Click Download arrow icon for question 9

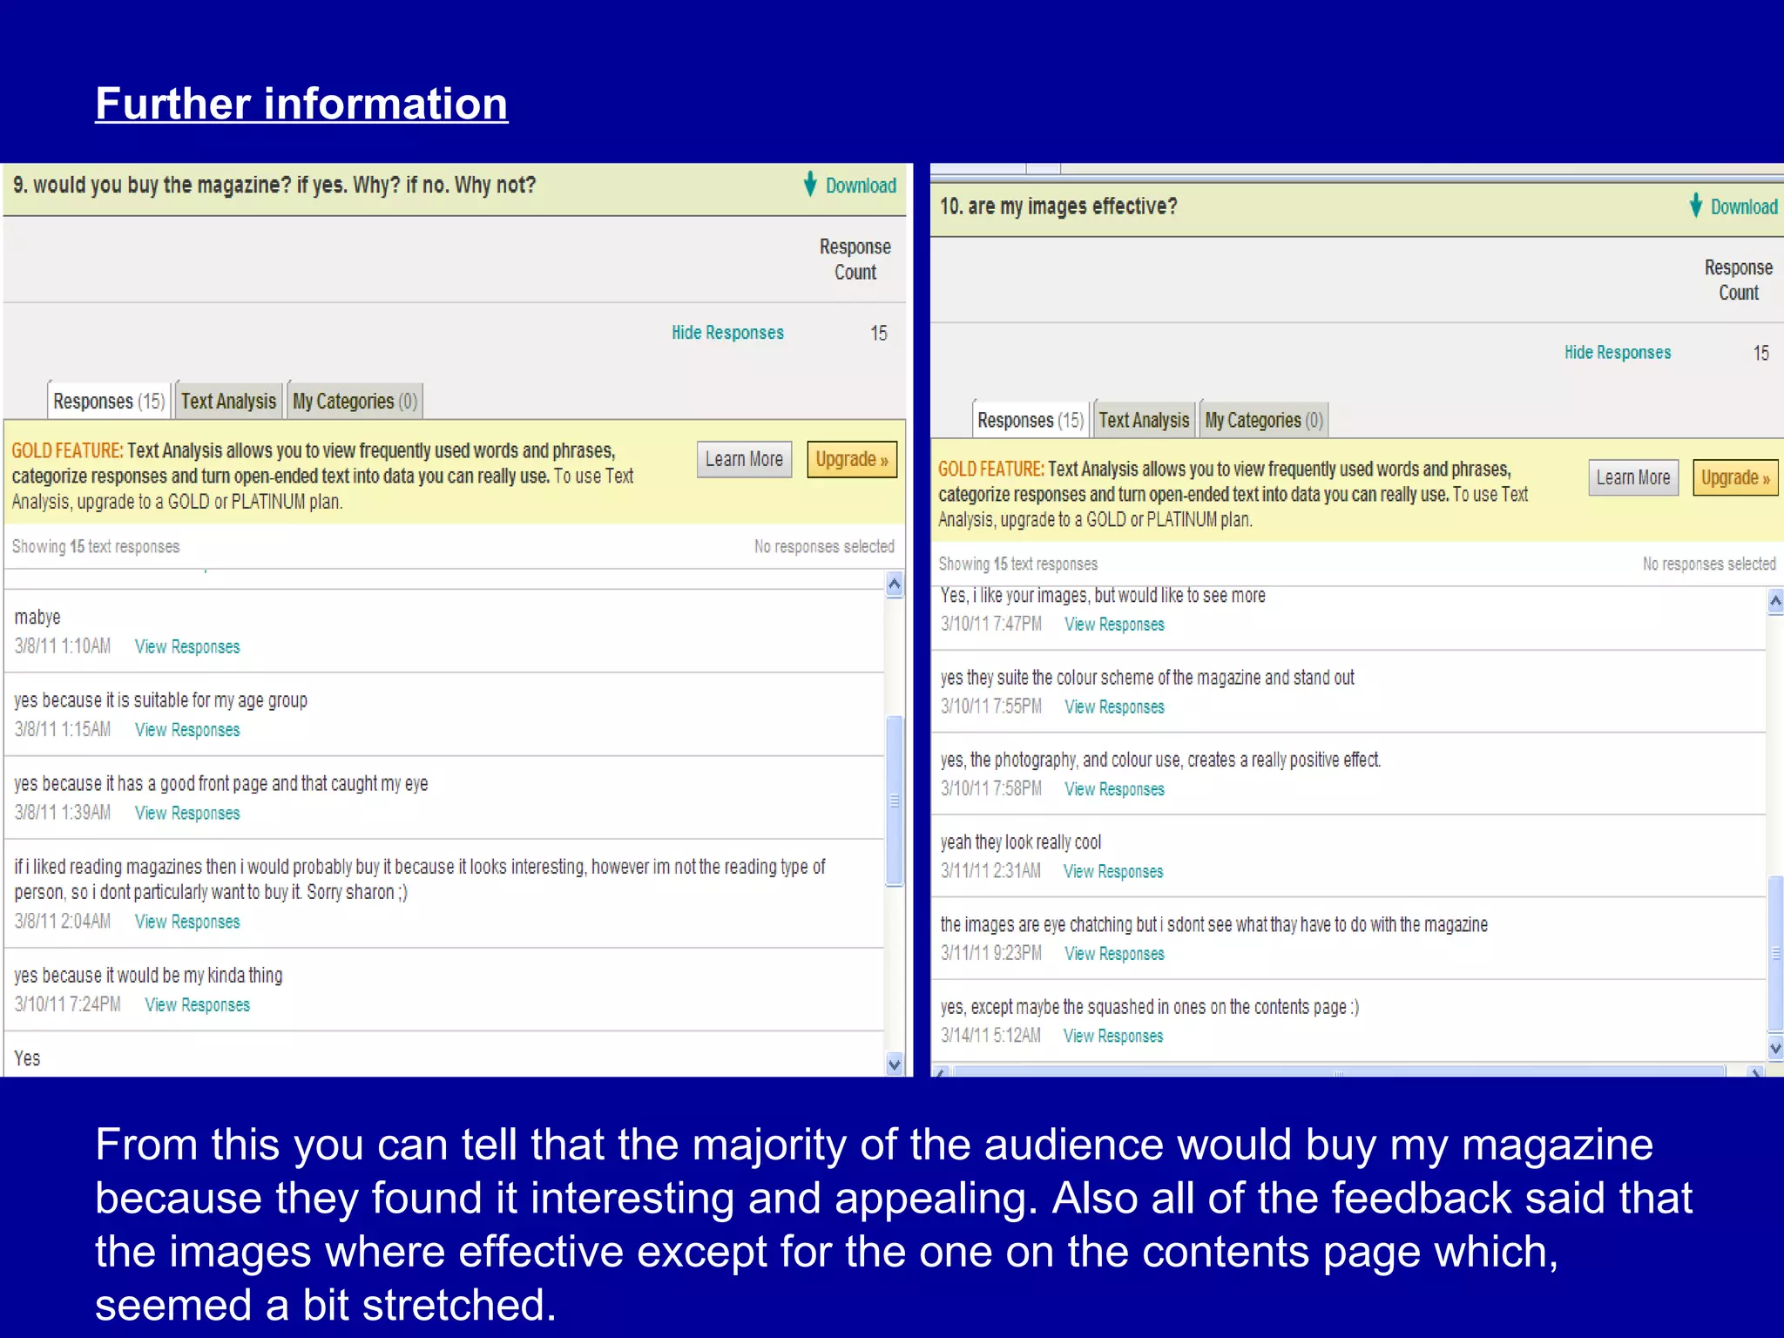tap(810, 184)
